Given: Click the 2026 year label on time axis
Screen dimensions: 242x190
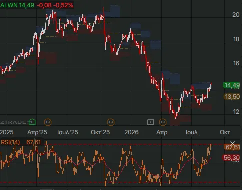Looking at the screenshot, I should point(131,132).
